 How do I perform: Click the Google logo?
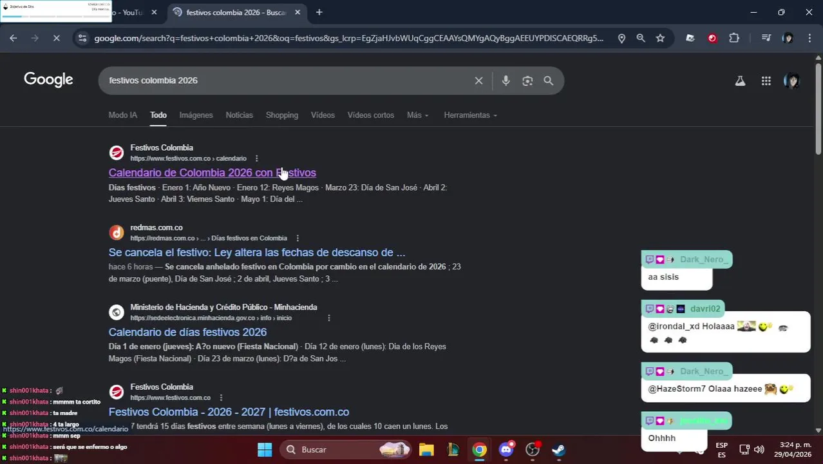(x=48, y=80)
